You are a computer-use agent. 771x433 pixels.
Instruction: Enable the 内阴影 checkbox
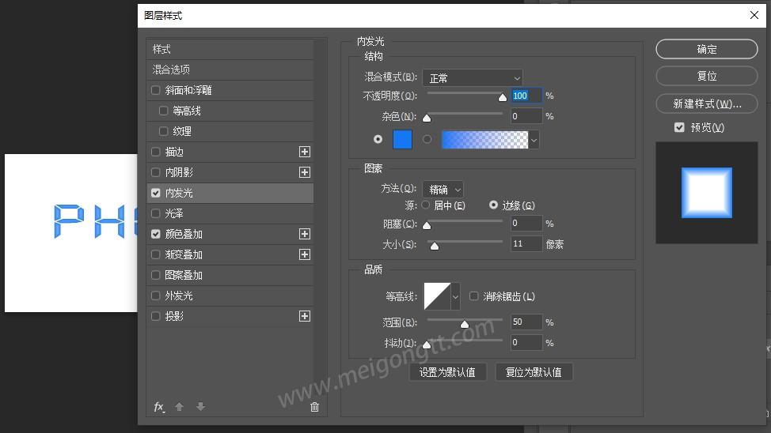tap(156, 172)
